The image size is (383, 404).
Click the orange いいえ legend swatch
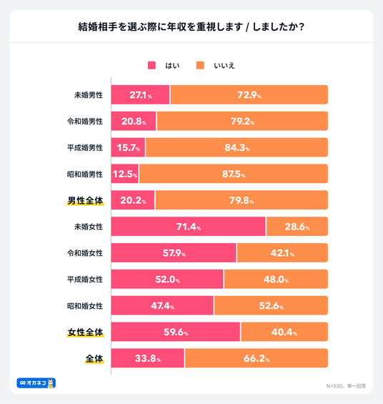click(x=200, y=66)
